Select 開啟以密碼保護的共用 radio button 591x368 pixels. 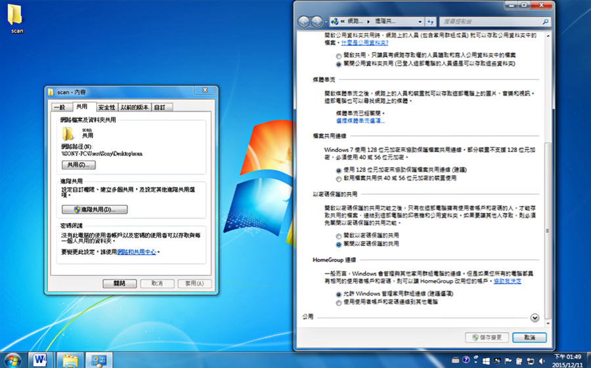click(x=339, y=235)
